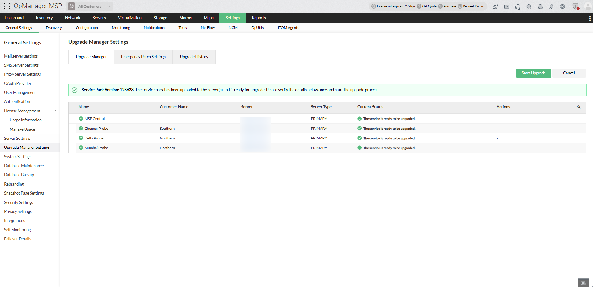Screen dimensions: 593x287
Task: Open User Management in sidebar
Action: coord(20,93)
